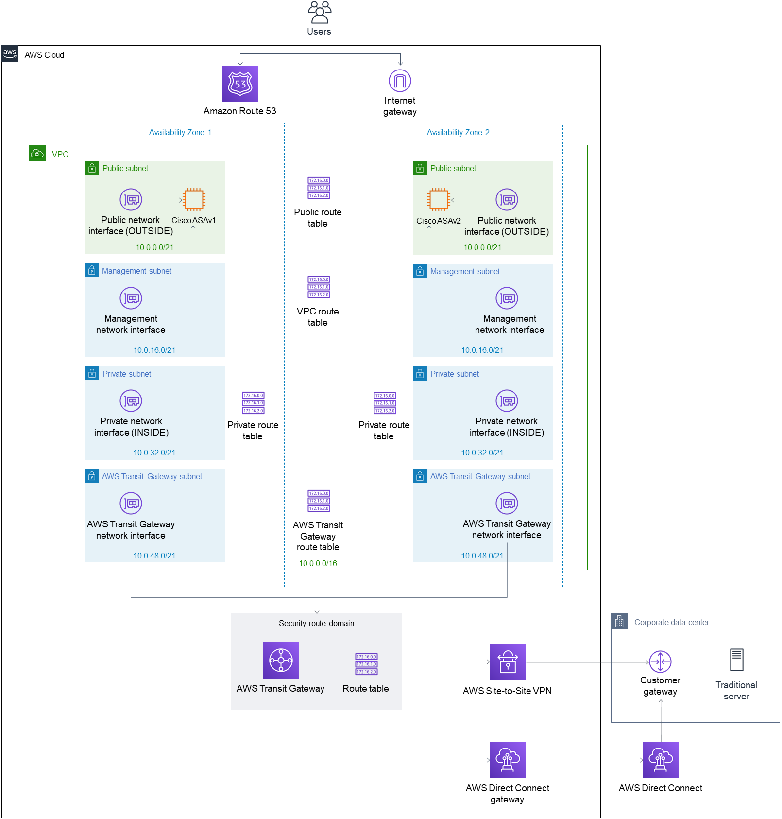782x819 pixels.
Task: Select '10.0.32.0/21' in Zone 2 private subnet
Action: pyautogui.click(x=482, y=453)
